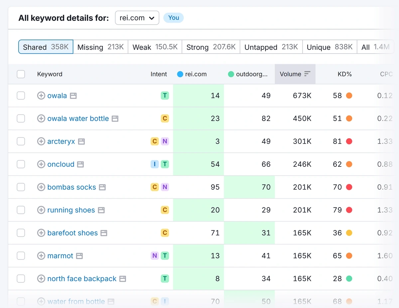
Task: Click the north face backpack keyword link
Action: 82,279
